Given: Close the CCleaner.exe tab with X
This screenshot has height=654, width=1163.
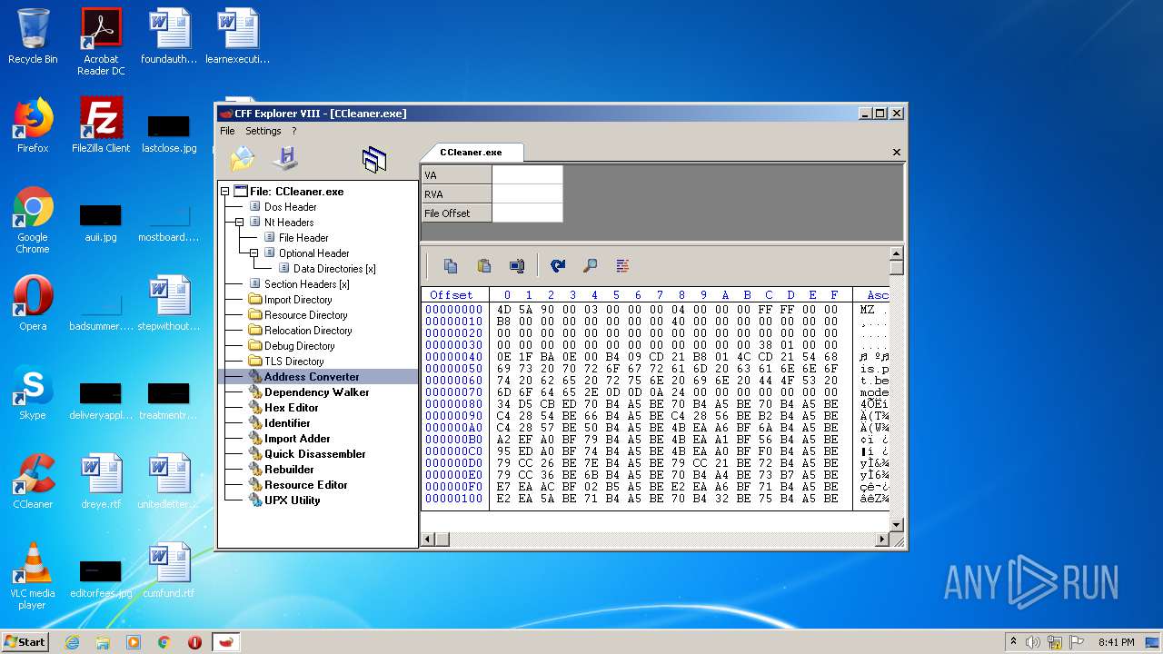Looking at the screenshot, I should 897,153.
